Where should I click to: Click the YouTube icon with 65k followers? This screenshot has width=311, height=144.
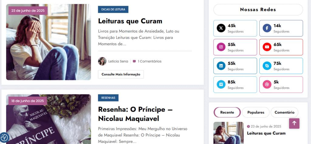267,47
